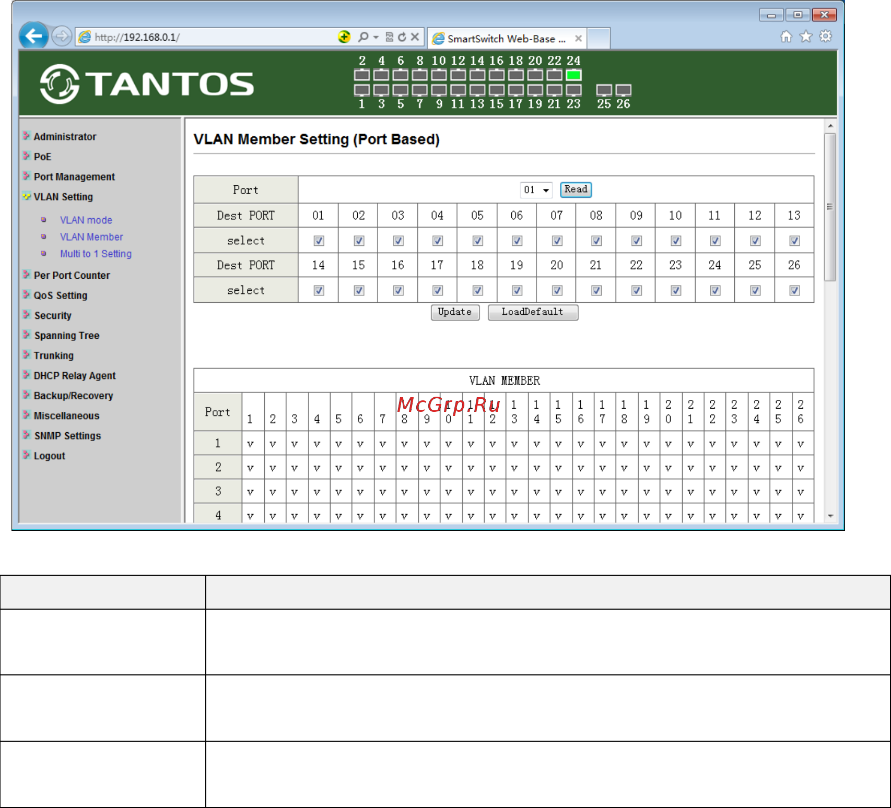Open DHCP Relay Agent menu
This screenshot has height=808, width=891.
pyautogui.click(x=75, y=376)
